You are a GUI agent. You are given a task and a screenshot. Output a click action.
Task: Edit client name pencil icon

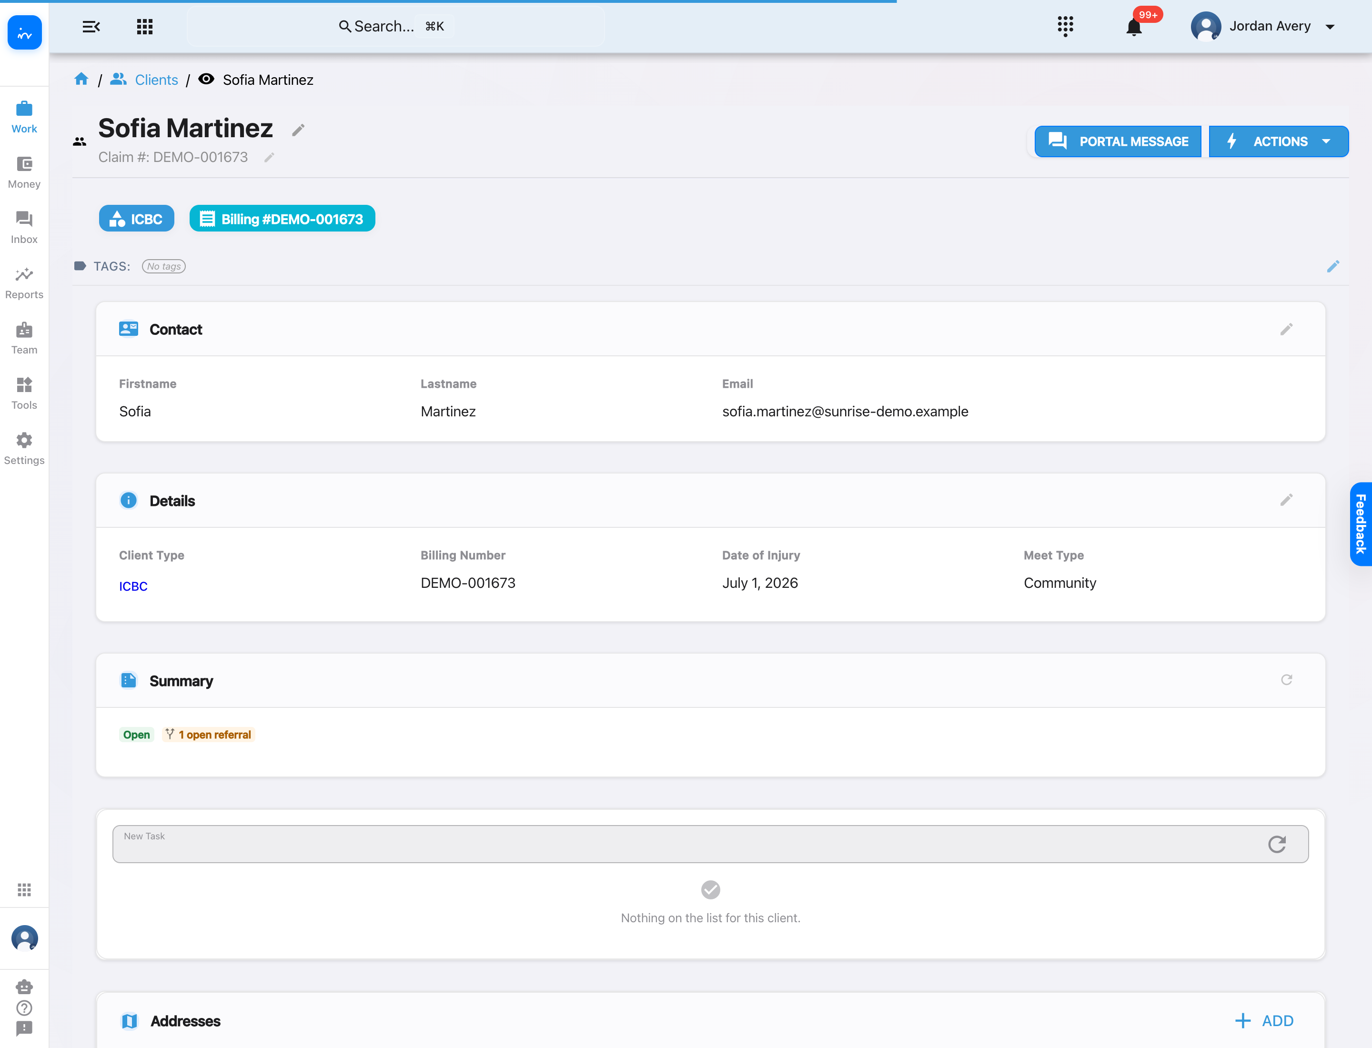tap(298, 130)
